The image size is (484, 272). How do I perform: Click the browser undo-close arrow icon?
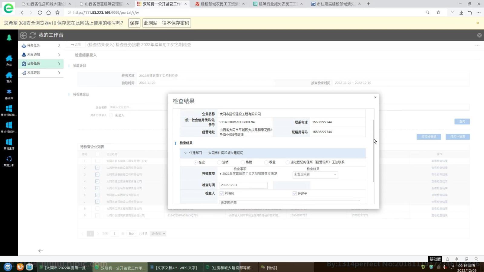pos(470,12)
